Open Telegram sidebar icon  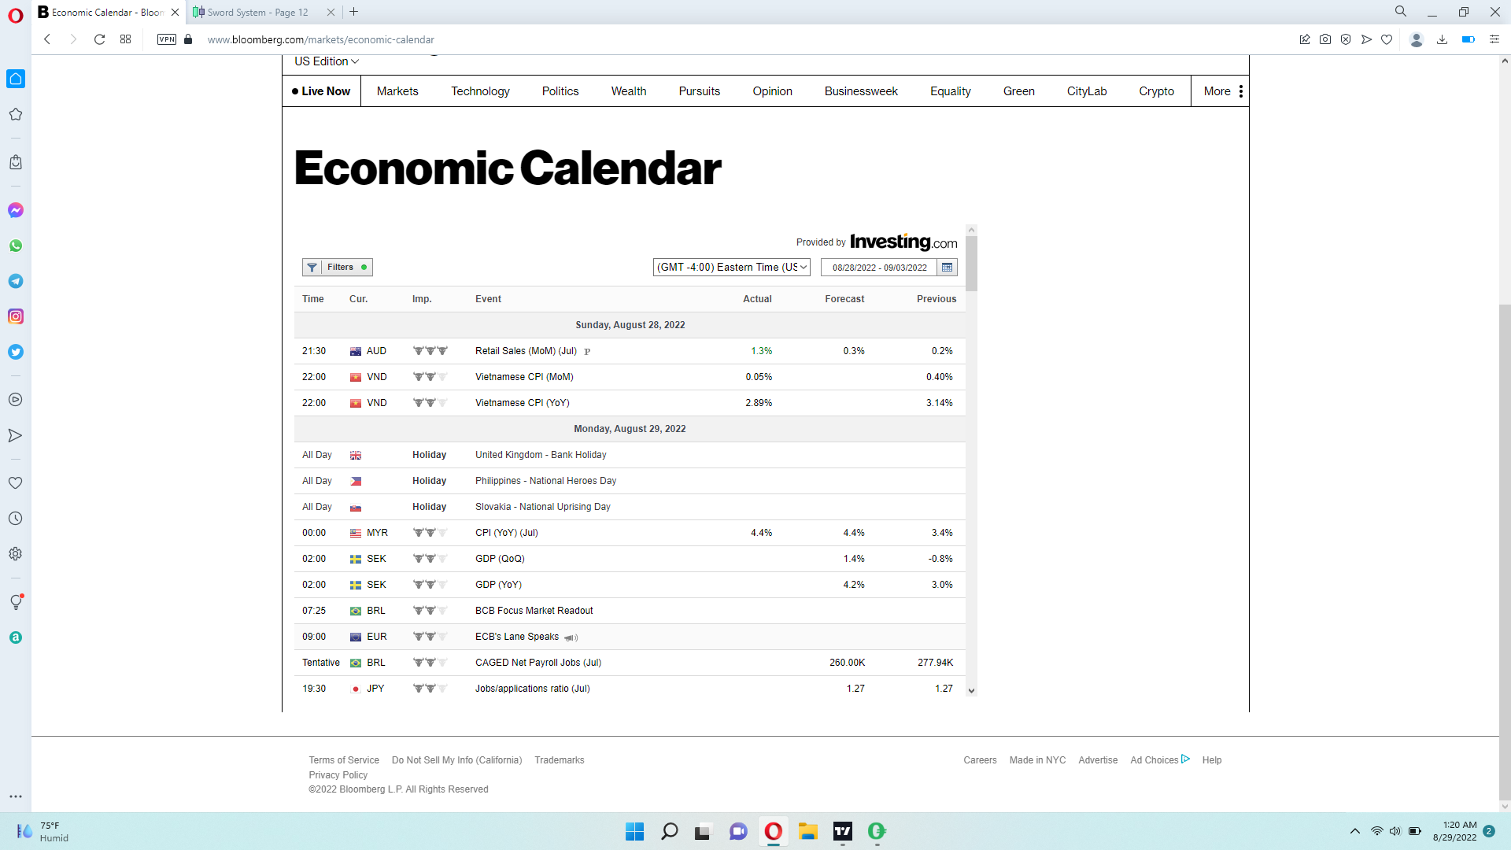[x=16, y=281]
